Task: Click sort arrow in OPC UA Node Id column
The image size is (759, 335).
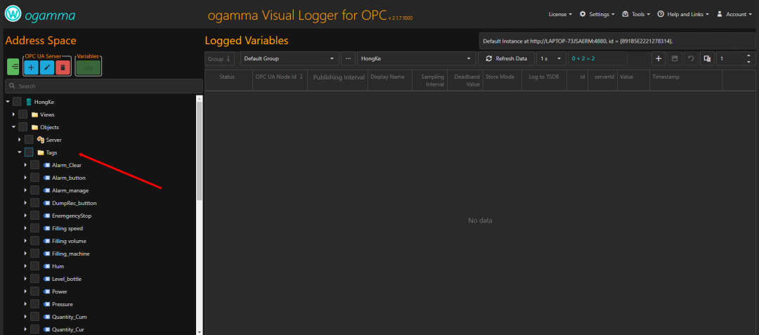Action: 301,77
